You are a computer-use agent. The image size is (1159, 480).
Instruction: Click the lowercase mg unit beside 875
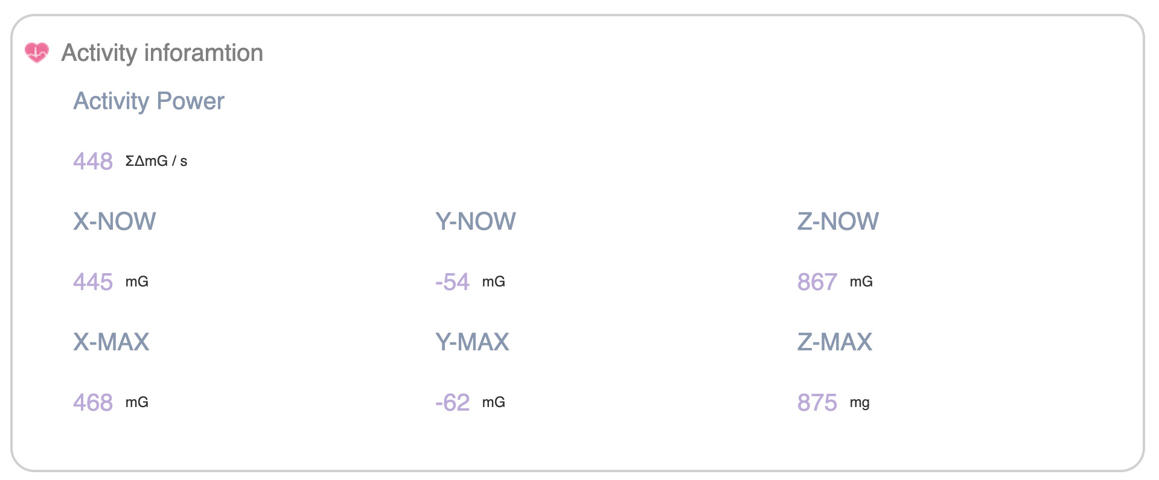tap(860, 403)
